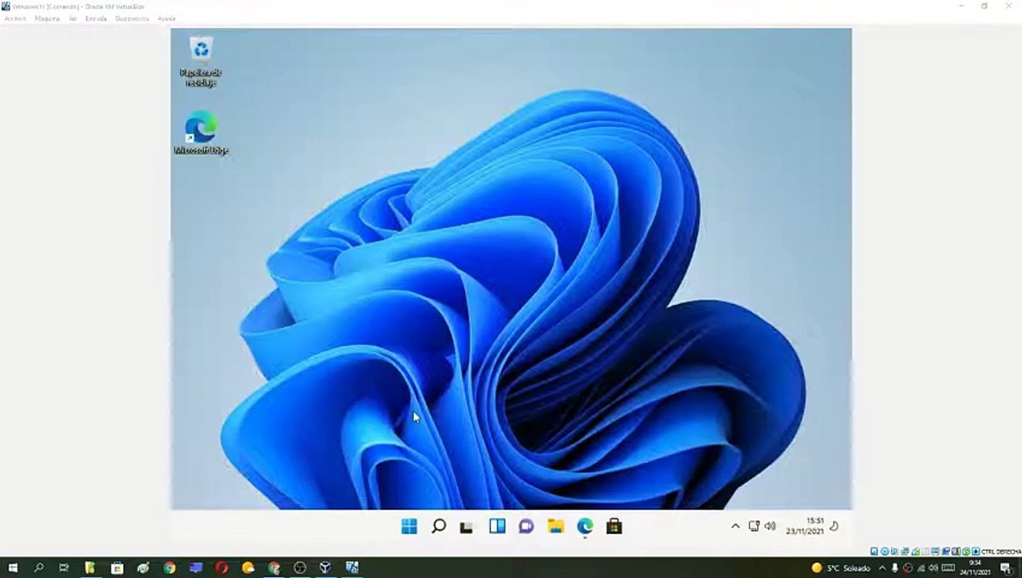
Task: Open host notification center icon
Action: point(1005,568)
